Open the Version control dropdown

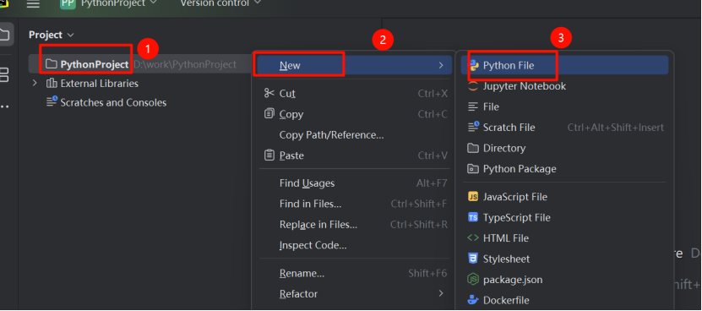(220, 3)
